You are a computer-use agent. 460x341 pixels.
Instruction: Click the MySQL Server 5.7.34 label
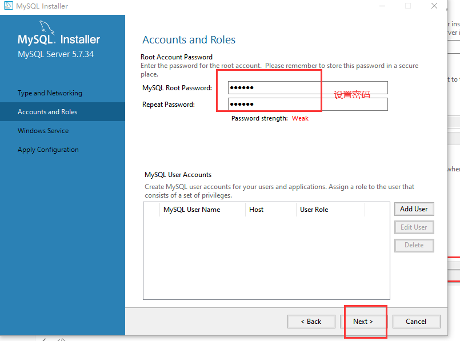coord(56,54)
